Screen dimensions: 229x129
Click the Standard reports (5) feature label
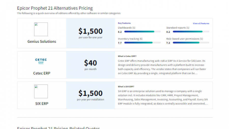(x=178, y=28)
